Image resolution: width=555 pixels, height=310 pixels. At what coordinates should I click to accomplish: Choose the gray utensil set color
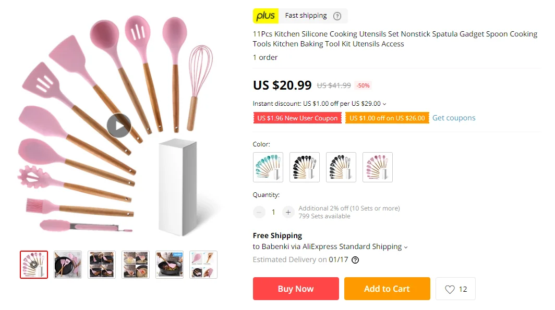pyautogui.click(x=341, y=167)
